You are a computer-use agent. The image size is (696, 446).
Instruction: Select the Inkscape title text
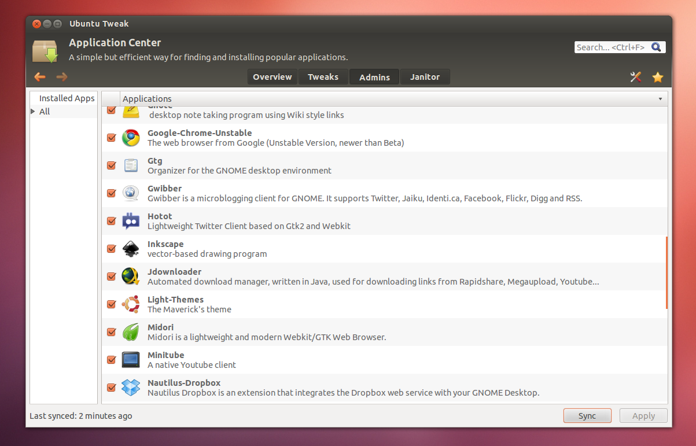[x=165, y=244]
